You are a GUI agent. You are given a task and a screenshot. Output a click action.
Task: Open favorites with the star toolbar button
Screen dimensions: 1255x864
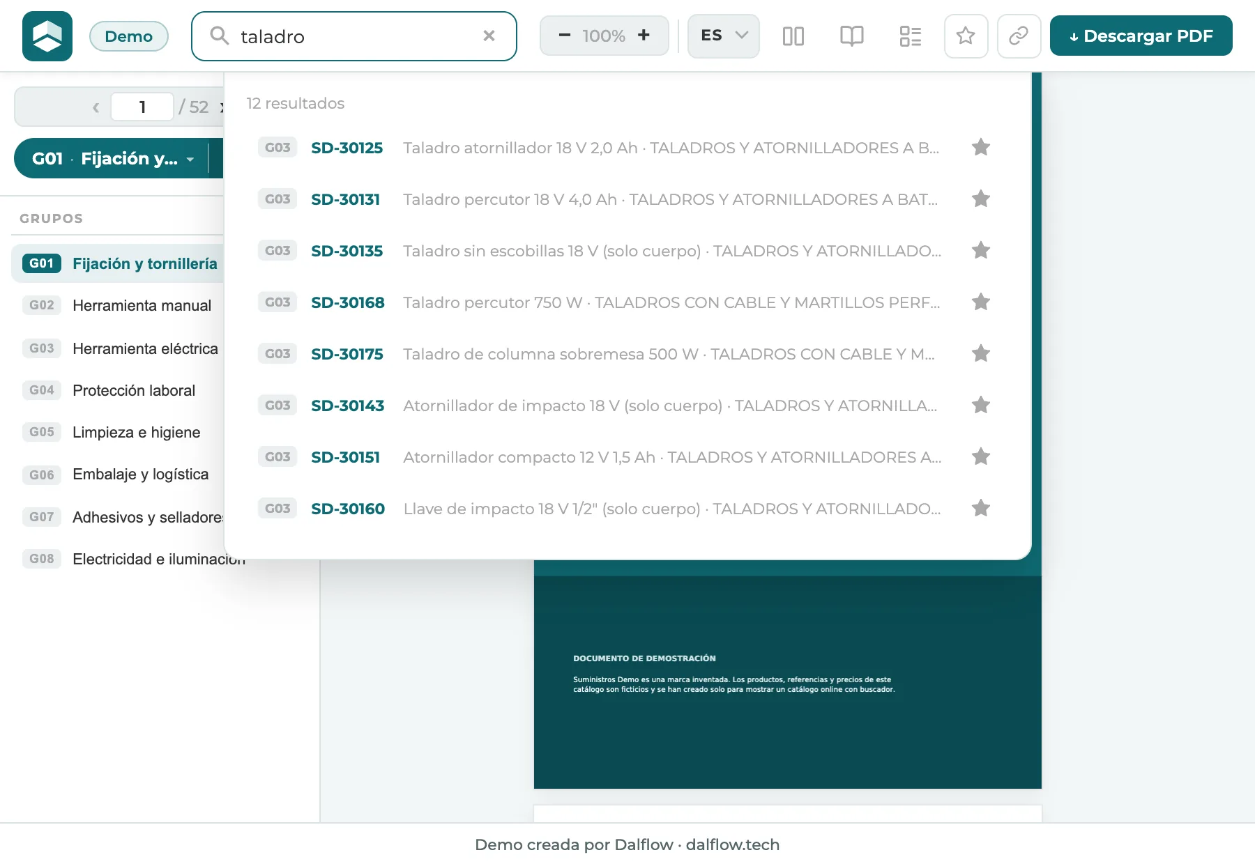(x=966, y=36)
